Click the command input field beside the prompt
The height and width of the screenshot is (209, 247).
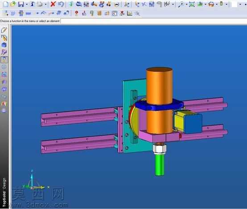click(153, 21)
